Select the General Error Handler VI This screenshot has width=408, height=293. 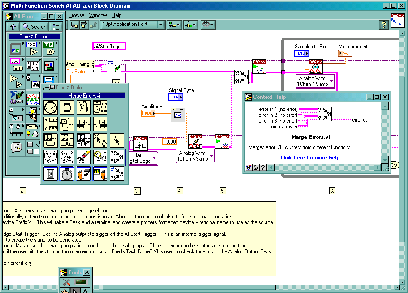coord(67,157)
